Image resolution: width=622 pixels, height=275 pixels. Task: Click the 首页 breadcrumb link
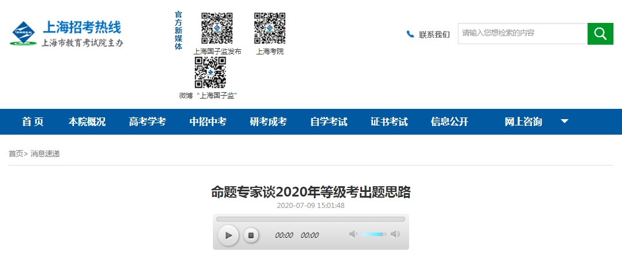coord(15,154)
